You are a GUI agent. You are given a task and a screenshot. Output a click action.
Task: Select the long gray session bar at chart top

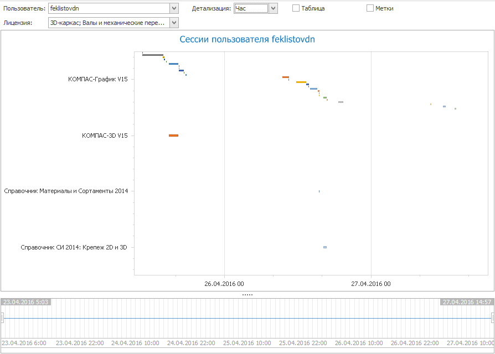tap(152, 55)
